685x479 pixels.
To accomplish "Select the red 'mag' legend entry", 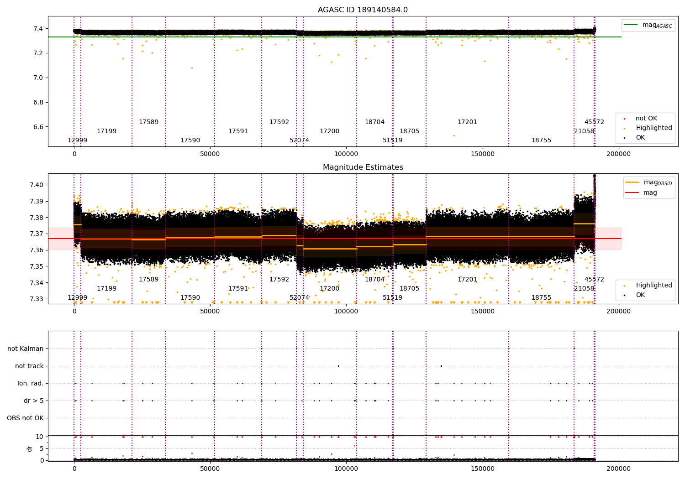I will pos(642,193).
